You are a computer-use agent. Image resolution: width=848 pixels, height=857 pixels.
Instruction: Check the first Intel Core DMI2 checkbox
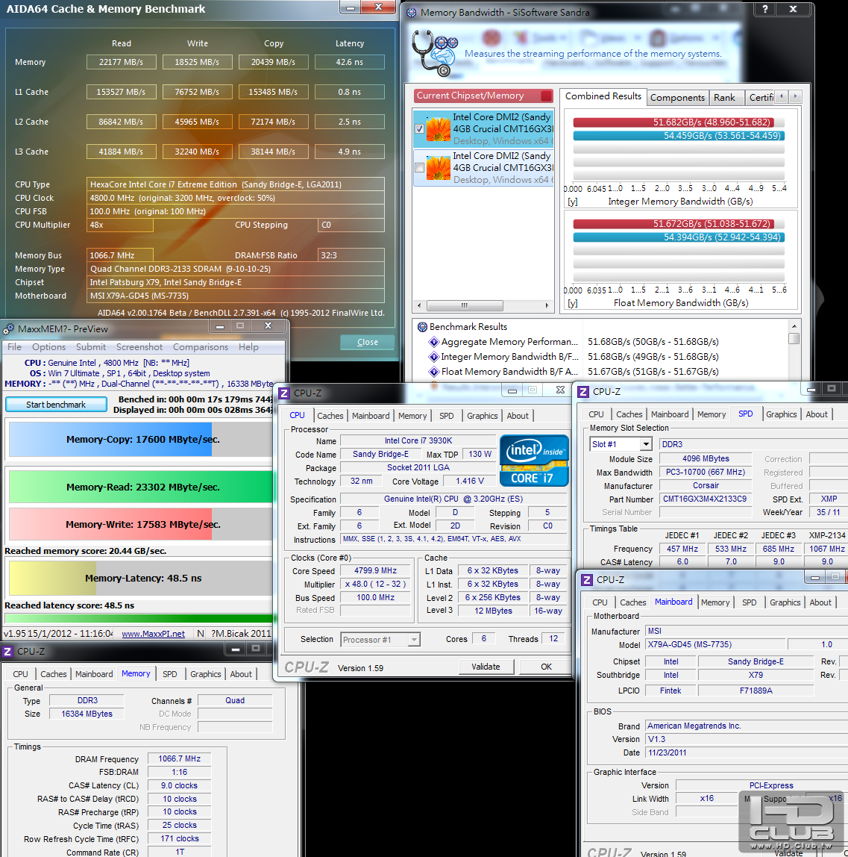coord(419,129)
